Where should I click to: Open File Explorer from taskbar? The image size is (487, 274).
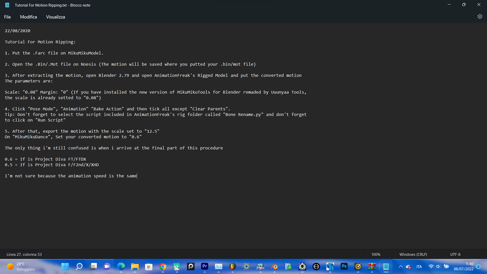(x=135, y=266)
